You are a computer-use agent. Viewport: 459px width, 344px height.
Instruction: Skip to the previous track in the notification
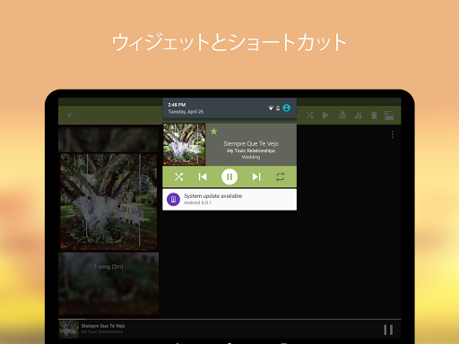(203, 176)
